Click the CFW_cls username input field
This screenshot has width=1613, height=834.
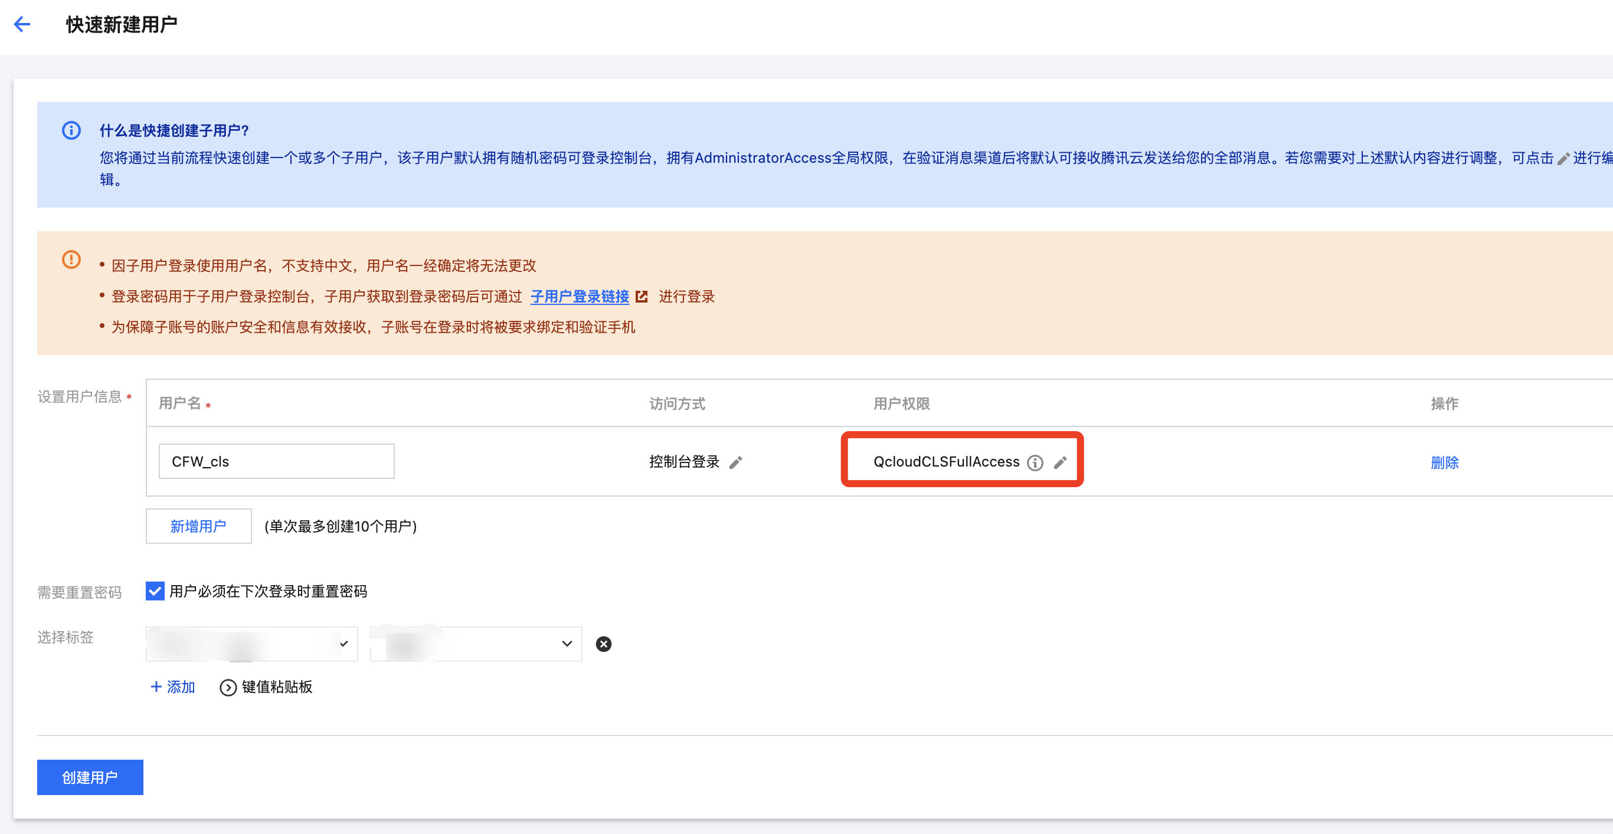[x=276, y=462]
